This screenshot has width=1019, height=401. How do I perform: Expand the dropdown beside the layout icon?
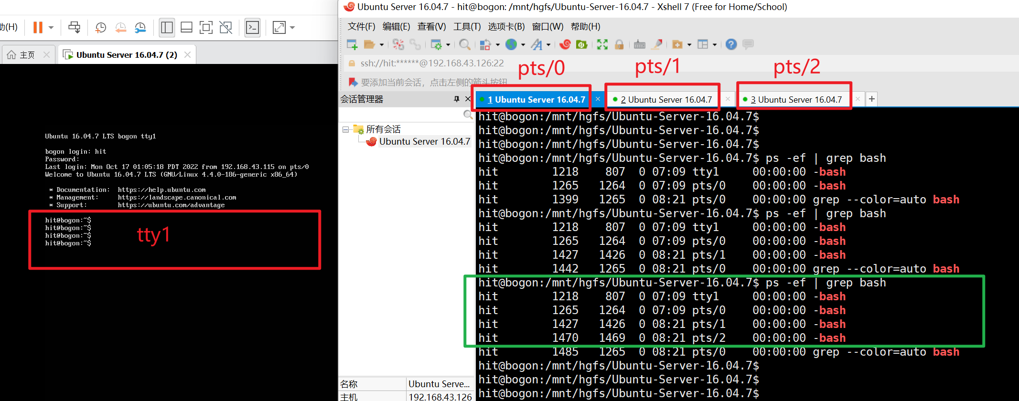click(715, 45)
